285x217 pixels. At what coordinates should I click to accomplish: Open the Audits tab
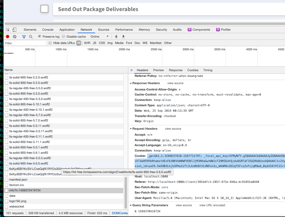pos(177,30)
